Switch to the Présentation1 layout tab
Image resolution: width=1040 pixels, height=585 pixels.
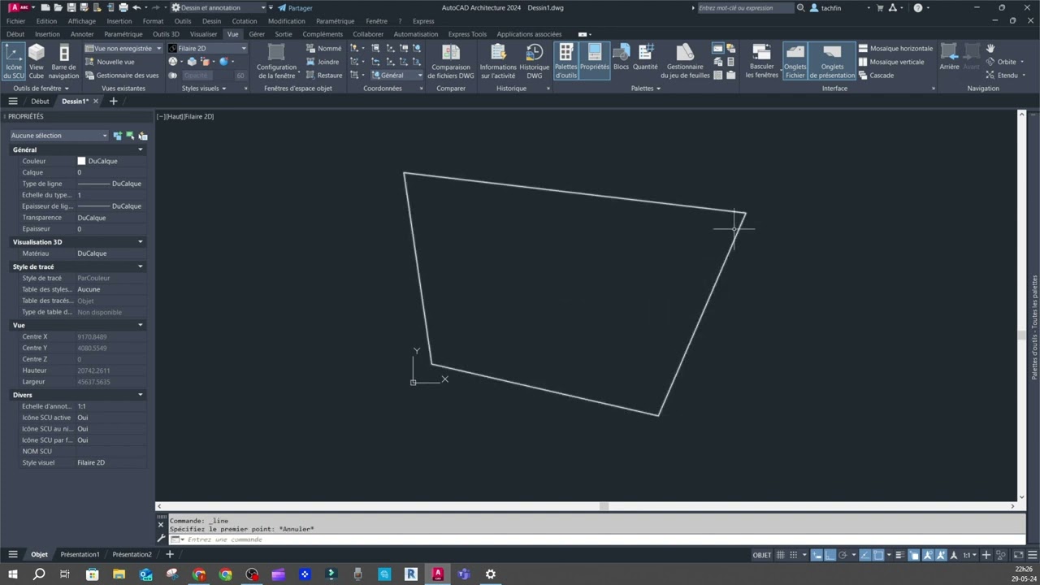pyautogui.click(x=80, y=554)
